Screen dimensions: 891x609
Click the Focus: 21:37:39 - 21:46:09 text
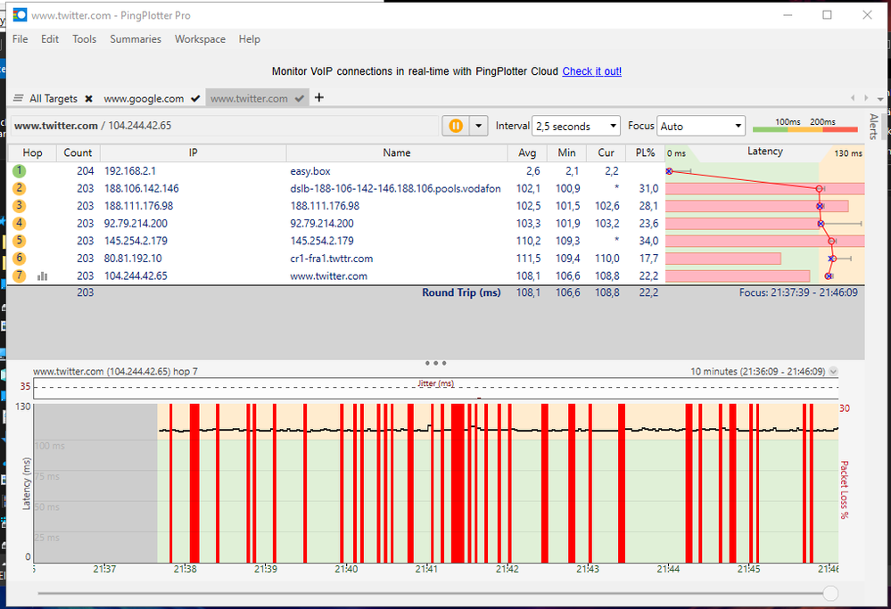click(798, 292)
